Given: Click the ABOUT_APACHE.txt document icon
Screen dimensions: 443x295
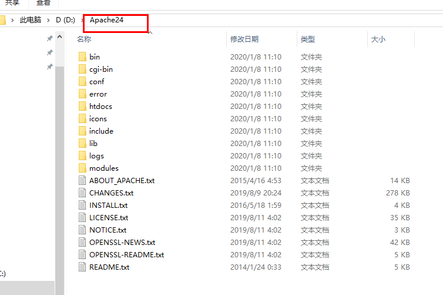Looking at the screenshot, I should point(82,180).
